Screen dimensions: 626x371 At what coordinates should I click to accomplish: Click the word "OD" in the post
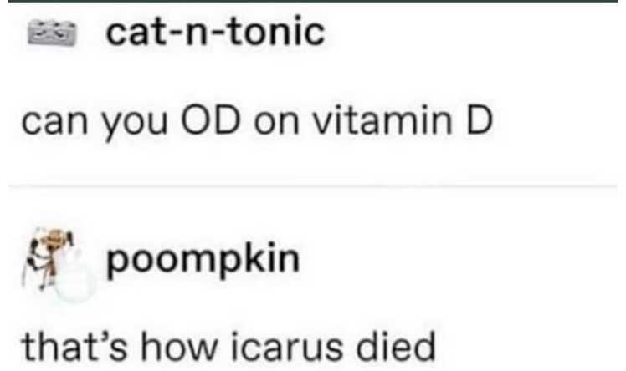(x=210, y=121)
